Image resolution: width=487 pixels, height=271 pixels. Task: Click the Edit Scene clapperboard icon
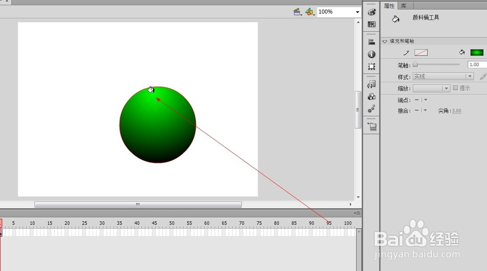[x=298, y=12]
